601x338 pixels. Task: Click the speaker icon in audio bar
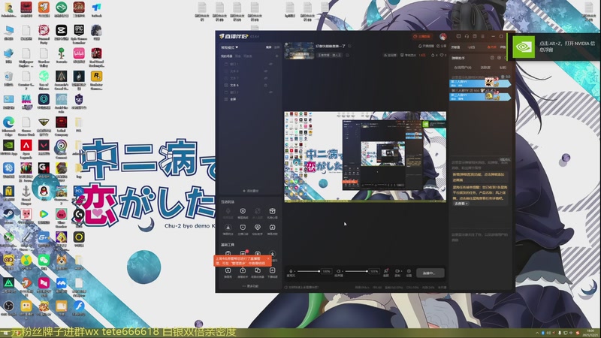[x=339, y=271]
